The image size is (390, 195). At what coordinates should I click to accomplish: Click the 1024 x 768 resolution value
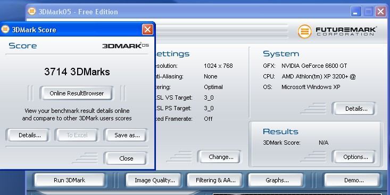(218, 66)
